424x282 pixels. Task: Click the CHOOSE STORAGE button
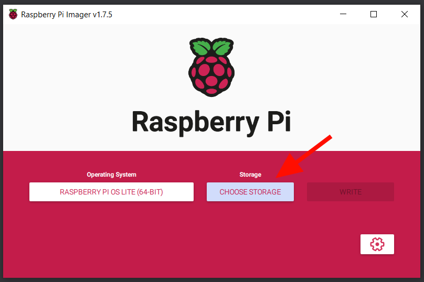point(250,192)
